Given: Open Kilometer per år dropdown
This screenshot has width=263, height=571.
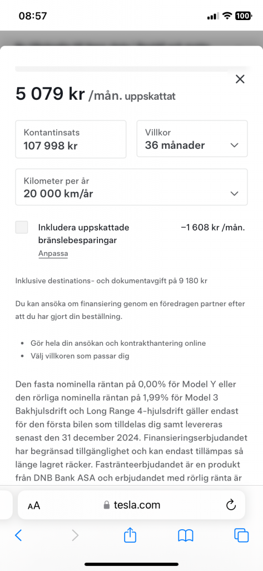Looking at the screenshot, I should click(131, 187).
